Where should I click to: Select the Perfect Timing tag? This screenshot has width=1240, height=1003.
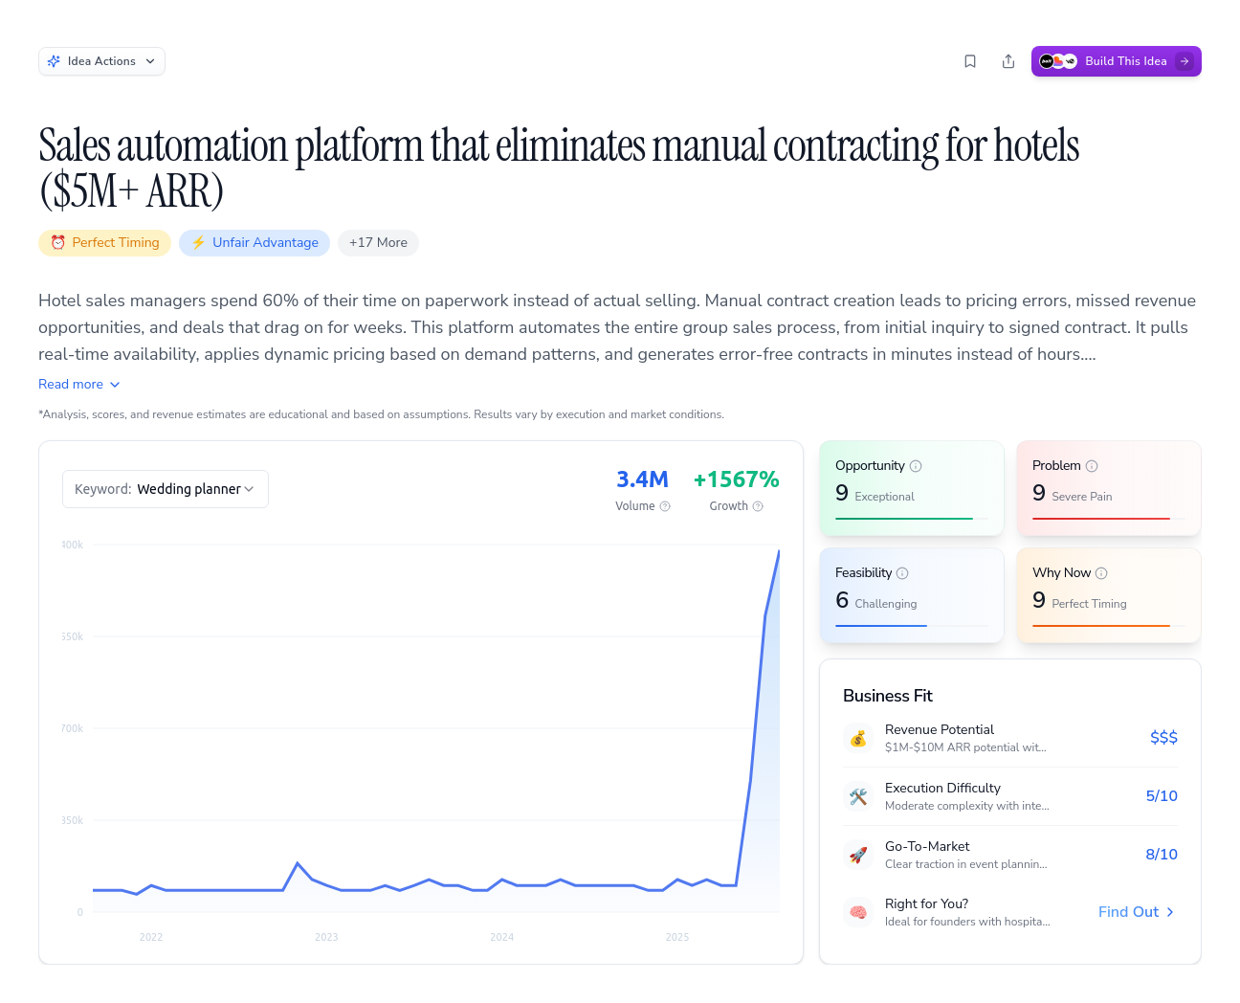click(105, 243)
